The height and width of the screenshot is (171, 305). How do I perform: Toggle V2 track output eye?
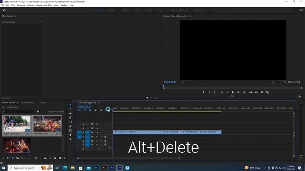pyautogui.click(x=97, y=128)
